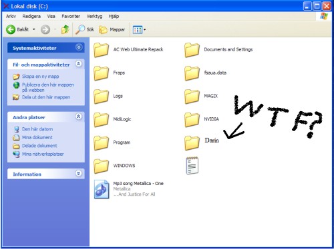The image size is (334, 249).
Task: Go to Mina nätverksplatser
Action: [x=43, y=154]
